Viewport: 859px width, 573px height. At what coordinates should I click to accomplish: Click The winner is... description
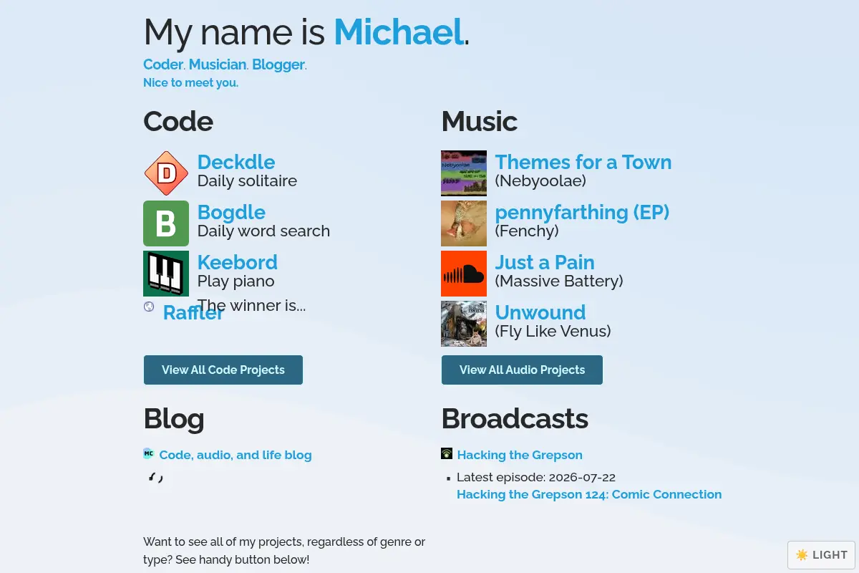click(252, 306)
